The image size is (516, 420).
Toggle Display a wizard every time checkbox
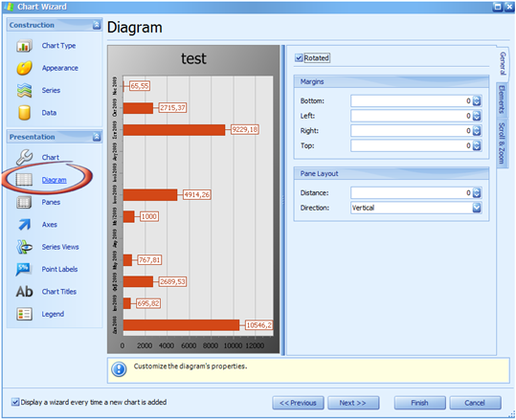pos(15,402)
